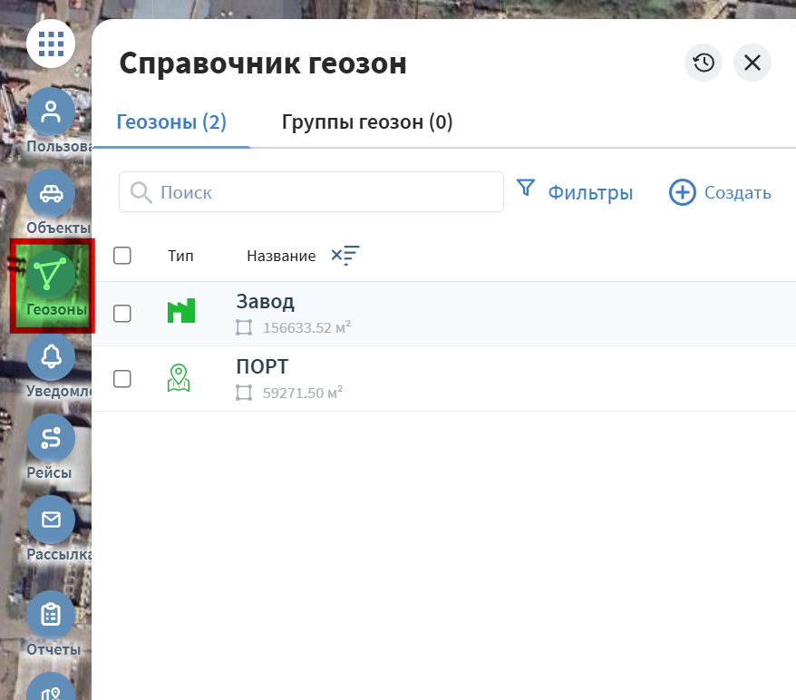Open the Фильтры filter options

tap(575, 192)
